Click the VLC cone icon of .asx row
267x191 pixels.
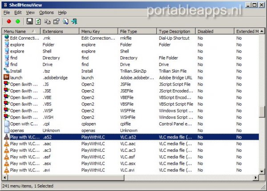coord(7,163)
